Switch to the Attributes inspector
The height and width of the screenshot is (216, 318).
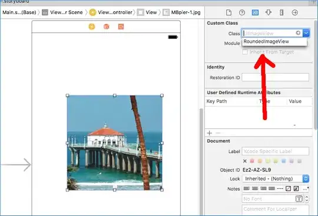(x=269, y=12)
